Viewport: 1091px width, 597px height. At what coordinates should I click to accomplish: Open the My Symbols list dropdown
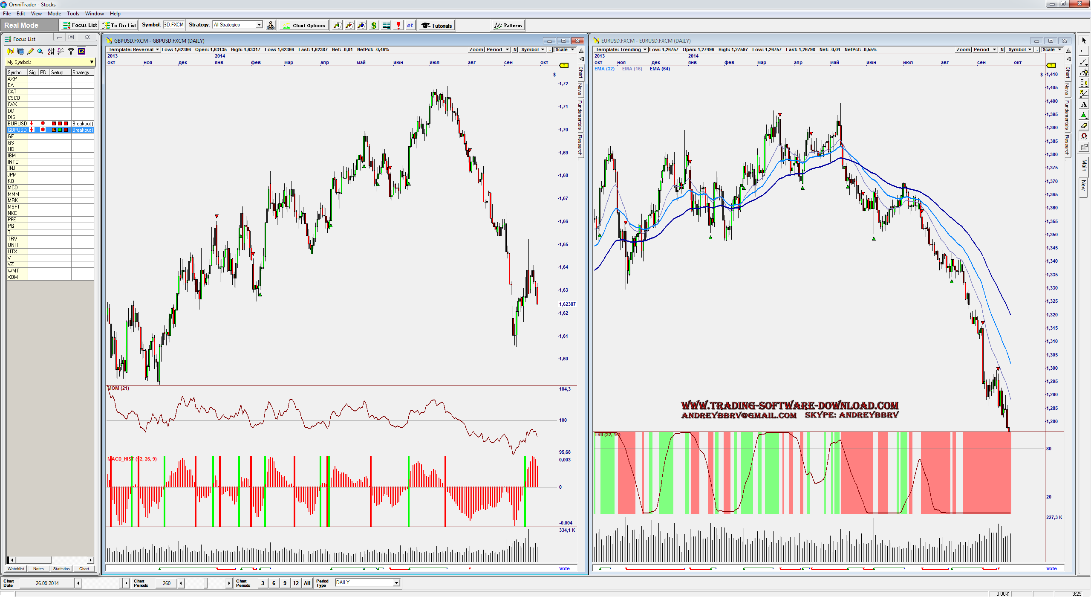[92, 62]
